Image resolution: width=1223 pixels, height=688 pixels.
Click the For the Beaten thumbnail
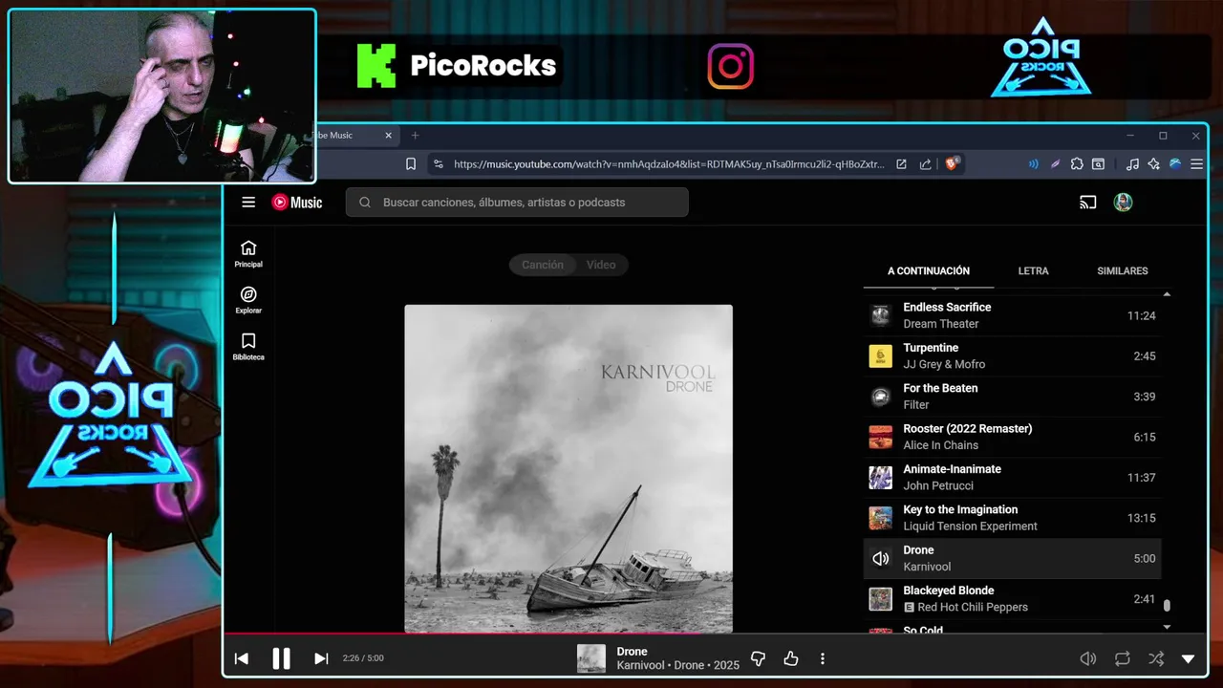pyautogui.click(x=880, y=397)
